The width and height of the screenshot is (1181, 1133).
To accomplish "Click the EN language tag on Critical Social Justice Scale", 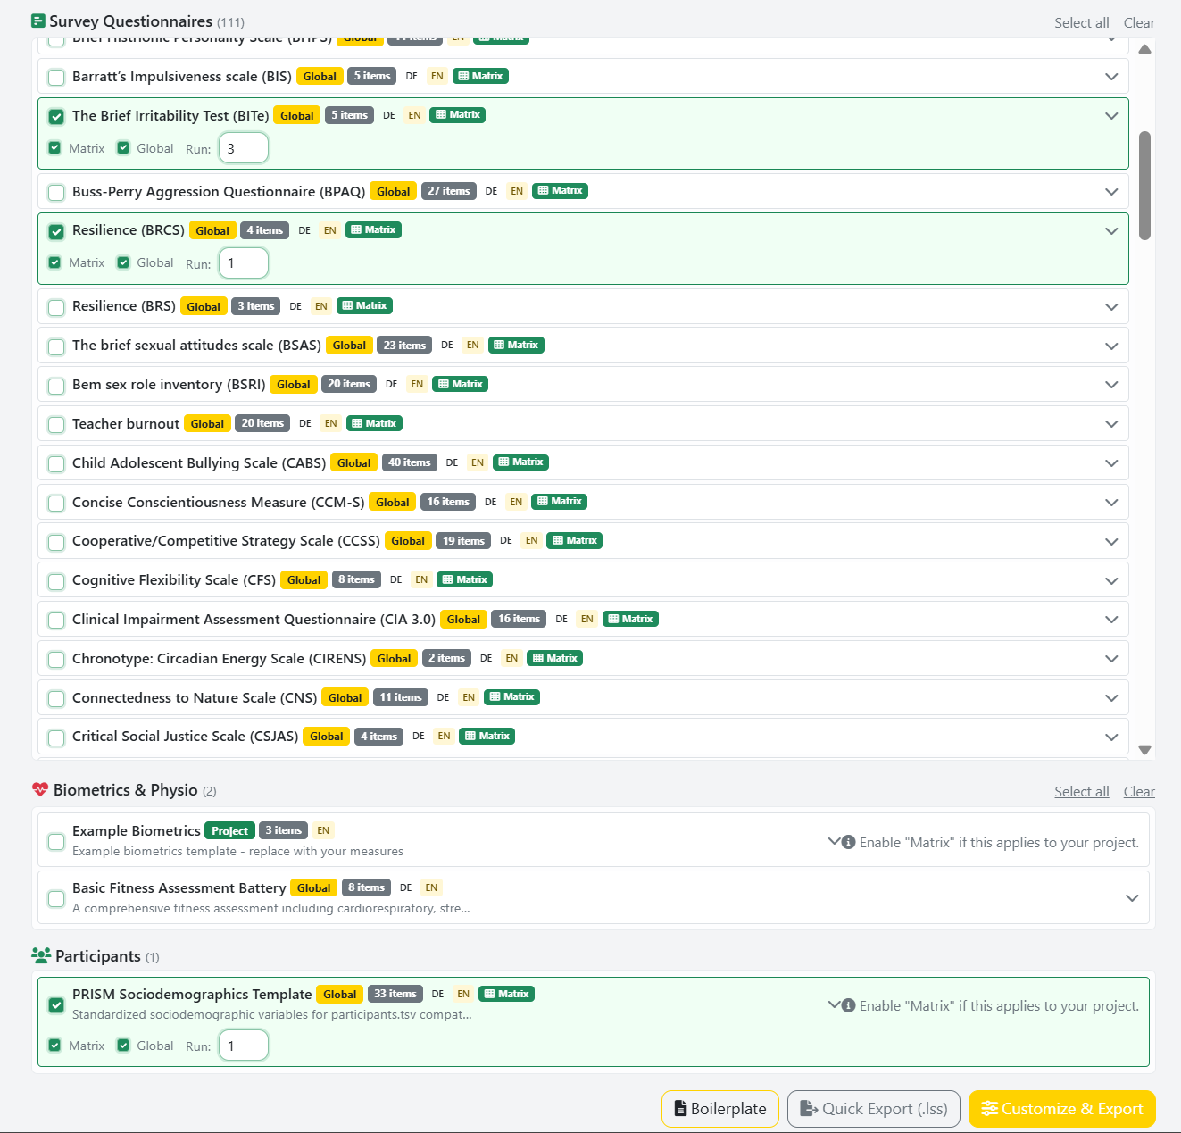I will coord(444,737).
